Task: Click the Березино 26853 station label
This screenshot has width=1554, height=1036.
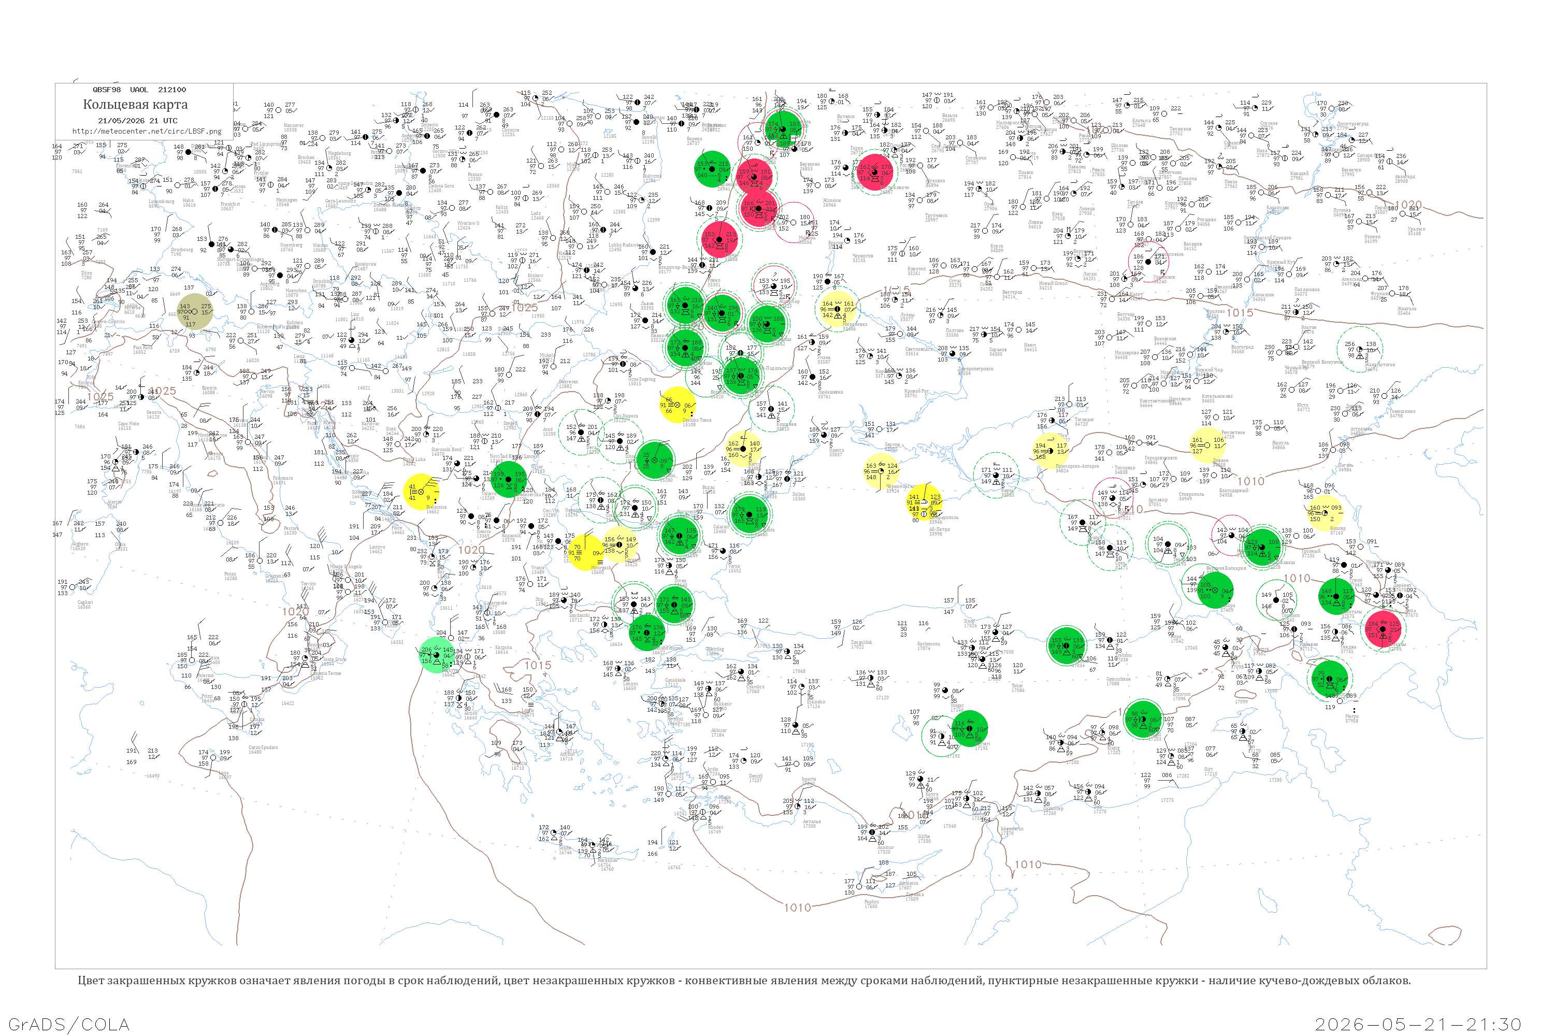Action: click(x=809, y=166)
